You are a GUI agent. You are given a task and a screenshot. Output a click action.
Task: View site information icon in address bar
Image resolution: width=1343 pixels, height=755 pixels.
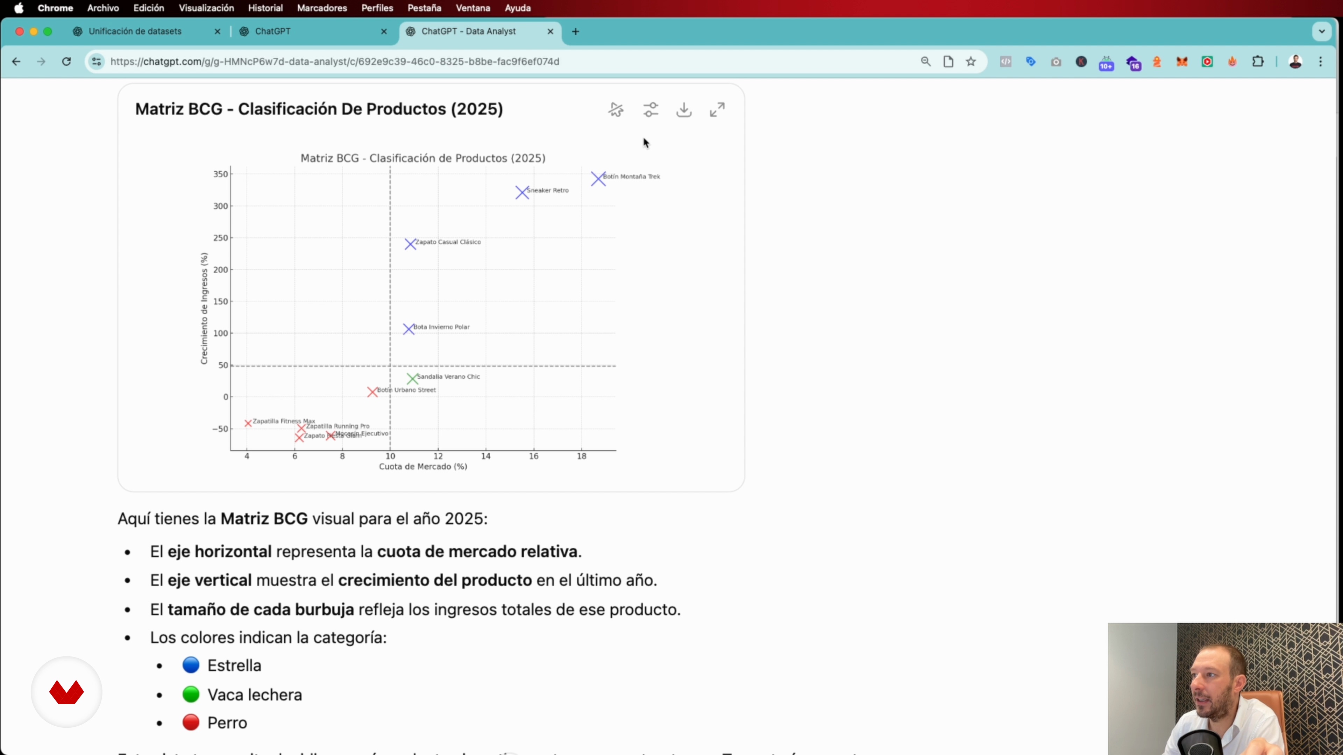(x=97, y=62)
